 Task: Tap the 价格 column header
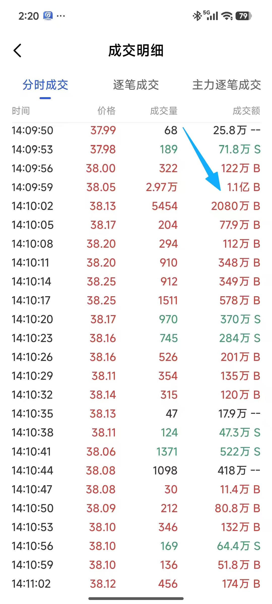coord(107,111)
